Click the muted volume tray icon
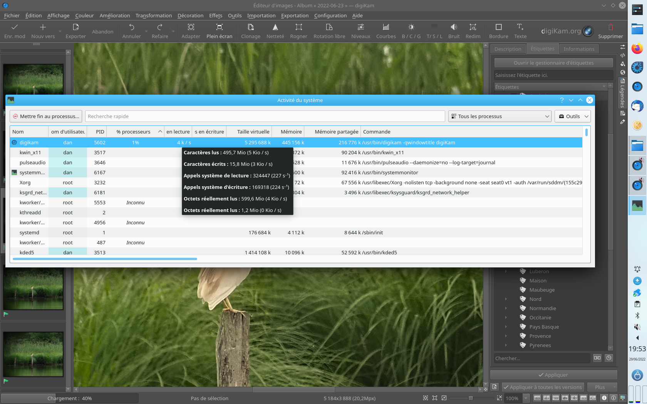Viewport: 647px width, 404px height. (637, 327)
